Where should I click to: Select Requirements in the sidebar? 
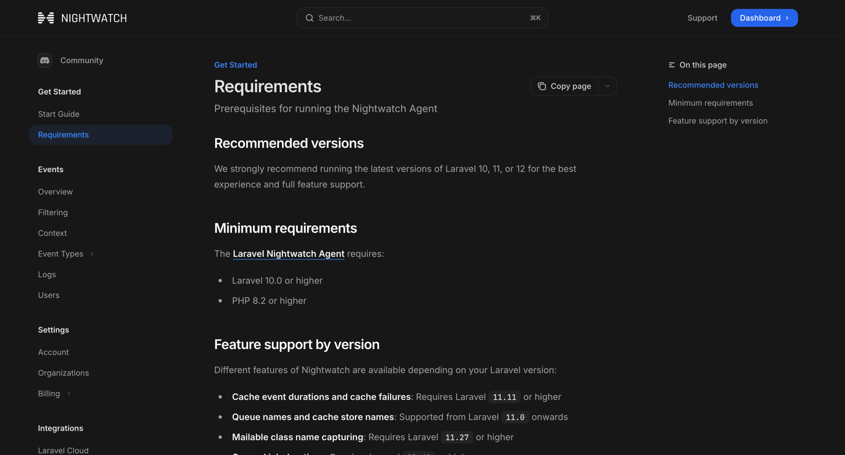pyautogui.click(x=101, y=135)
